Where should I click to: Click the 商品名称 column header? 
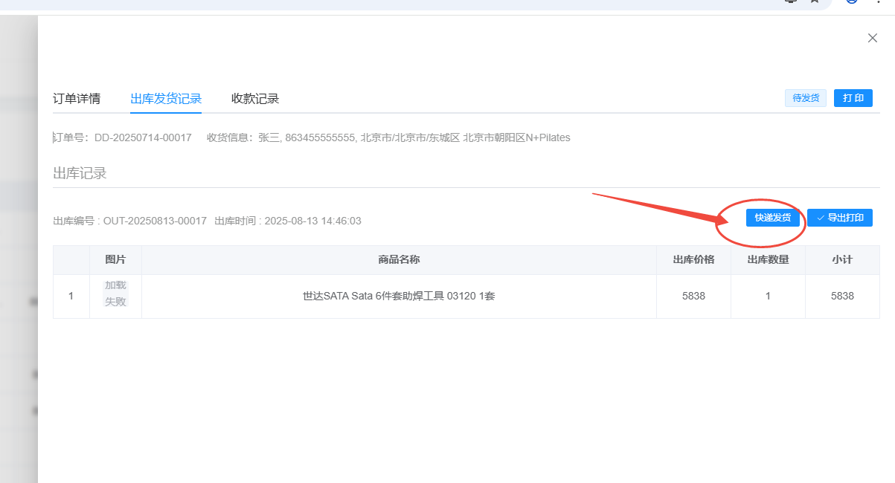point(399,260)
